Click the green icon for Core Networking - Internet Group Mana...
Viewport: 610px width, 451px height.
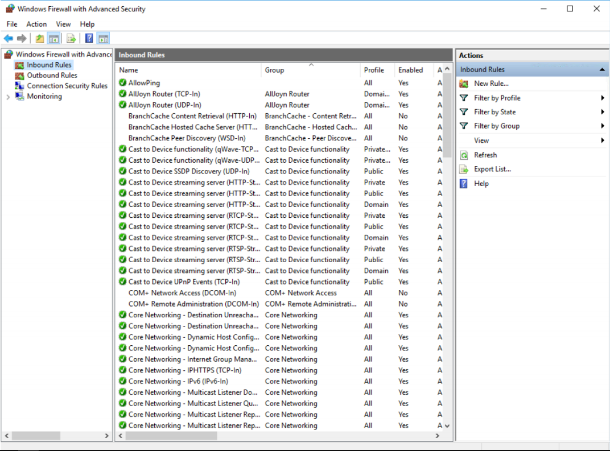click(x=122, y=359)
